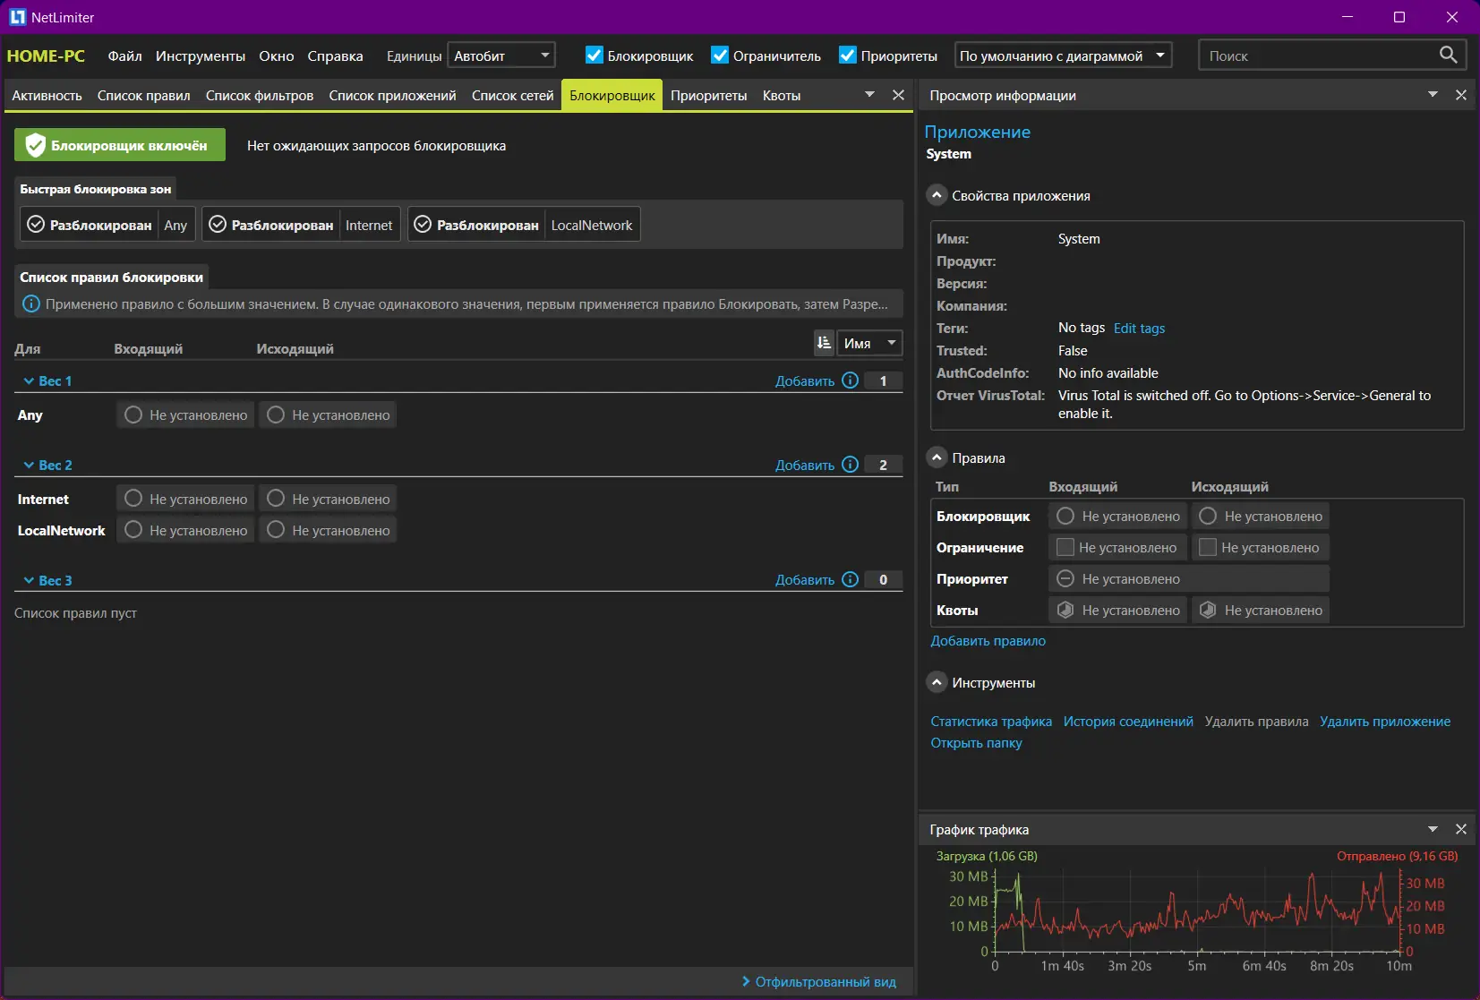Collapse the Вес 2 group

pyautogui.click(x=29, y=466)
